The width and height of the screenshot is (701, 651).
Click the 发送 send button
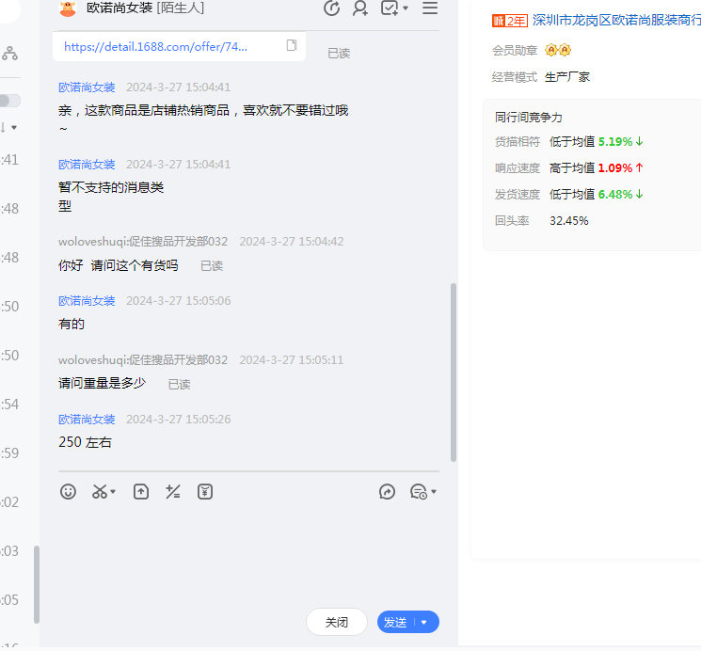(395, 622)
